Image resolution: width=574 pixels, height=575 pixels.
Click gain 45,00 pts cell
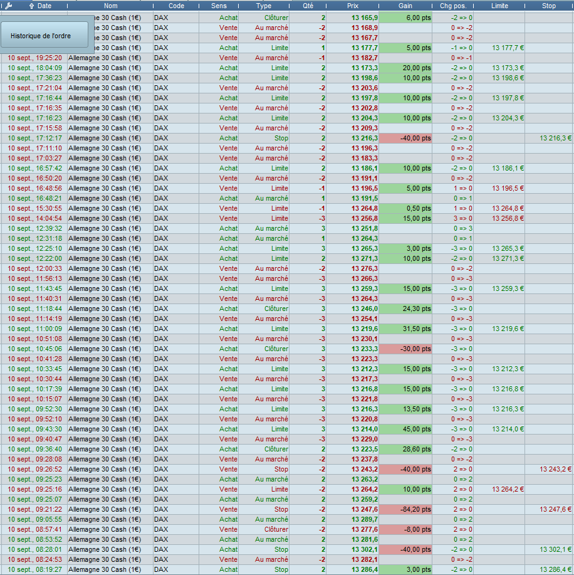[x=405, y=429]
